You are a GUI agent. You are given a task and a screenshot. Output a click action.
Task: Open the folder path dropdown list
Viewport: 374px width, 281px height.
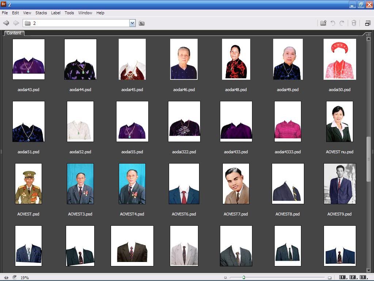132,23
